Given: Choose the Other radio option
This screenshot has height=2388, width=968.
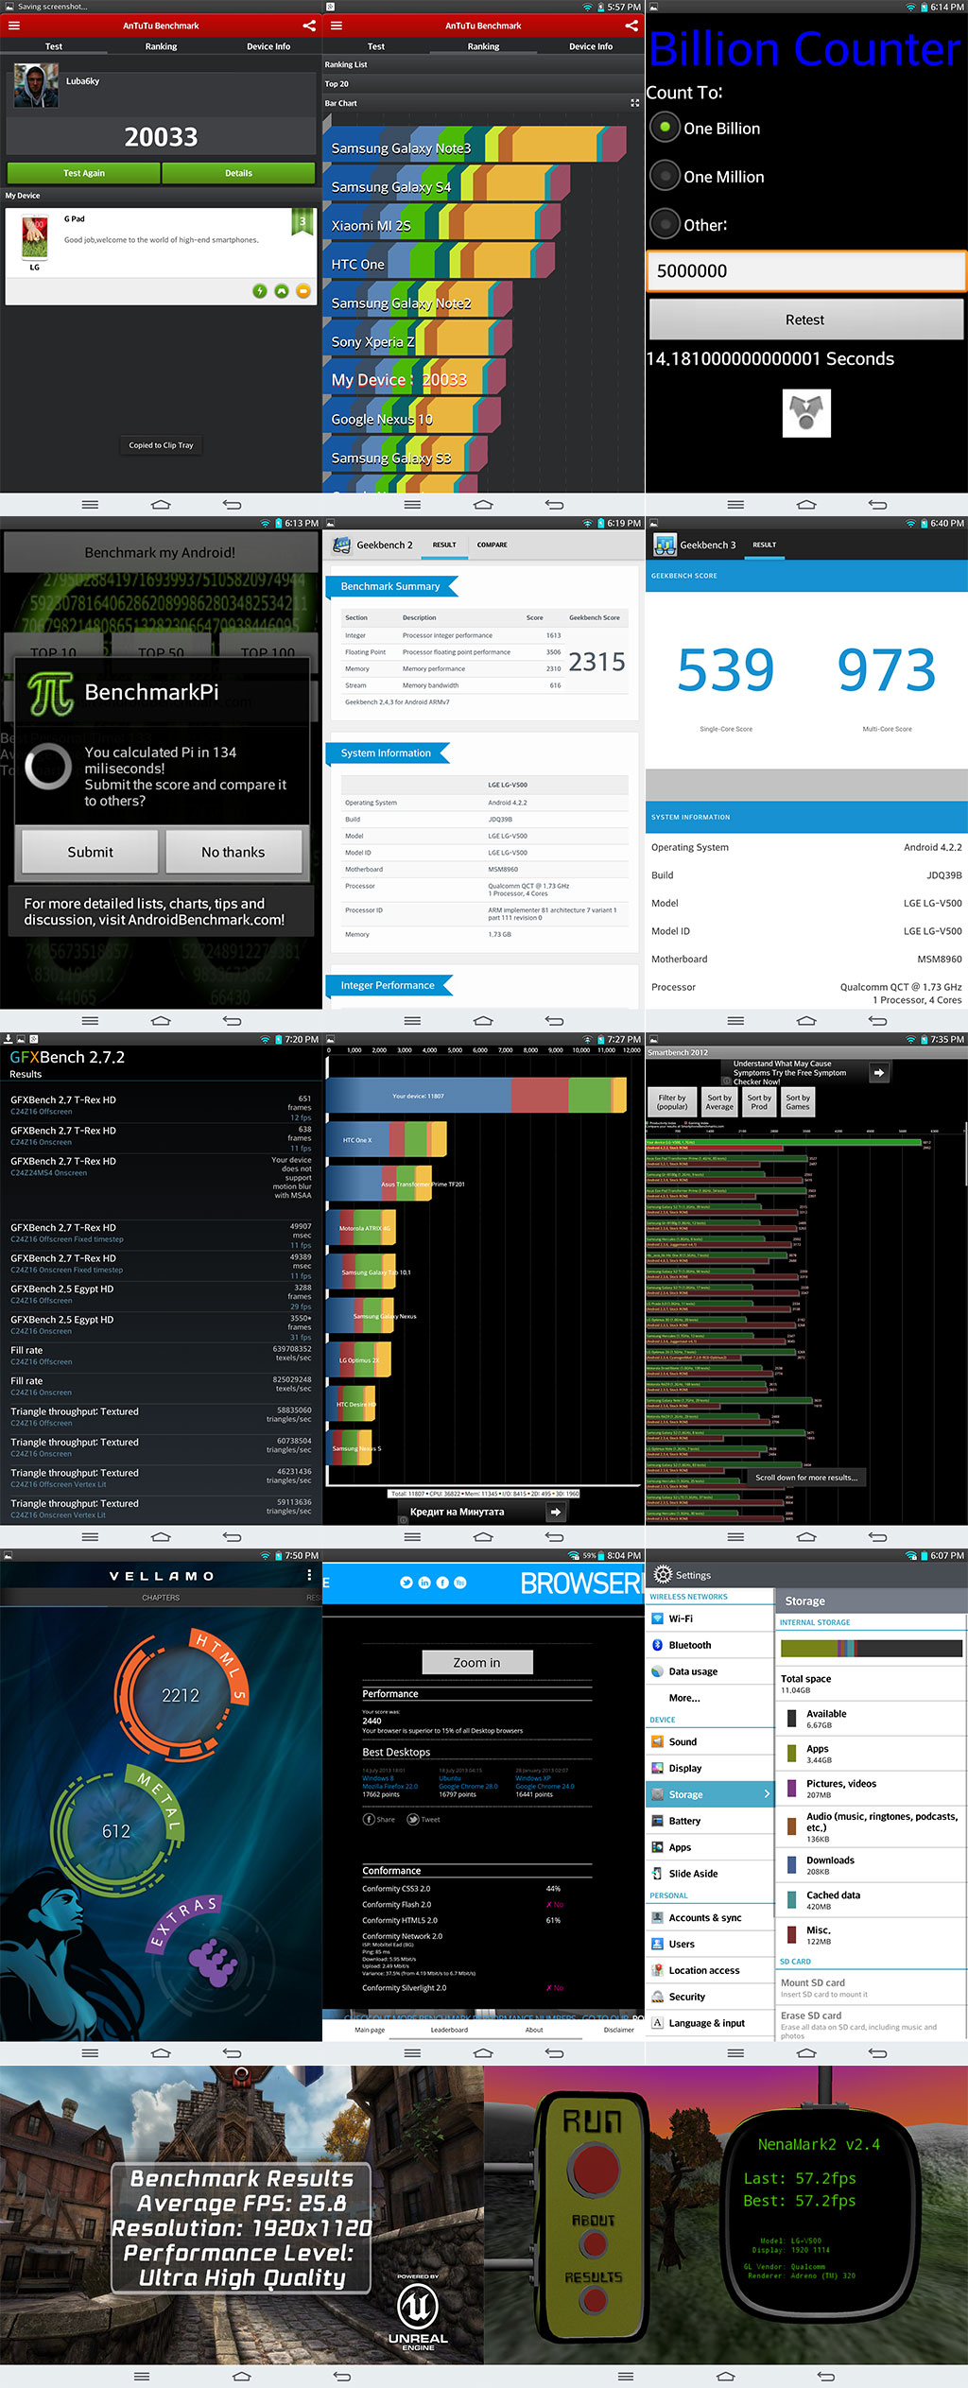Looking at the screenshot, I should [665, 224].
